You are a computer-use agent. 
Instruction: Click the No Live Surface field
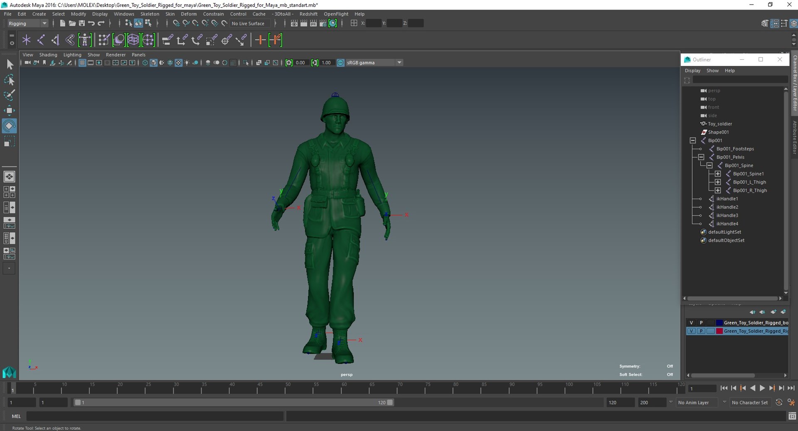(250, 23)
